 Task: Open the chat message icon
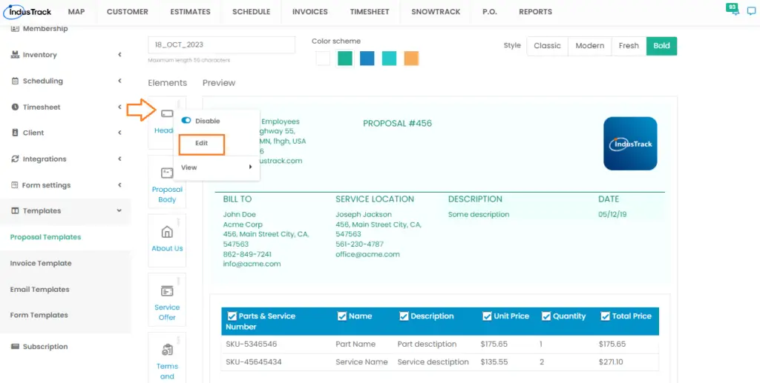(751, 12)
